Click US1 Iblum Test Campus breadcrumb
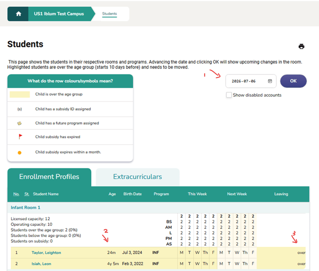Image resolution: width=319 pixels, height=271 pixels. tap(59, 14)
